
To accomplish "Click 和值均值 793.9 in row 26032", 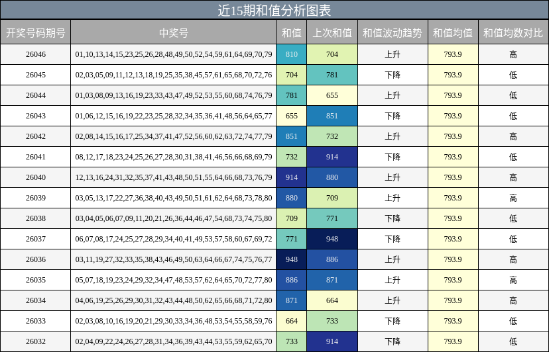I will [x=453, y=341].
